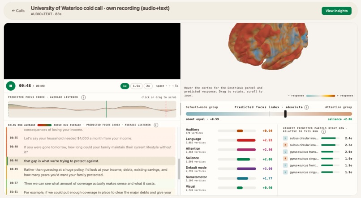Click the 'salience +2.06' label
The height and width of the screenshot is (198, 361).
click(340, 119)
